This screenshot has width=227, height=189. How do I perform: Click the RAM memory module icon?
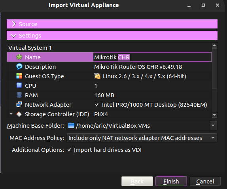(19, 95)
